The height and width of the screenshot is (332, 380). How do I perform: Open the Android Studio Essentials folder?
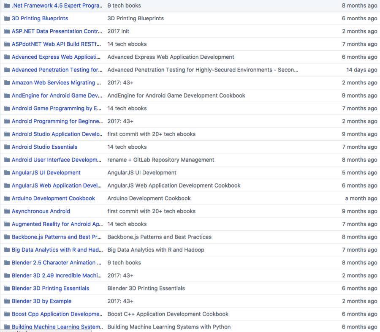44,147
